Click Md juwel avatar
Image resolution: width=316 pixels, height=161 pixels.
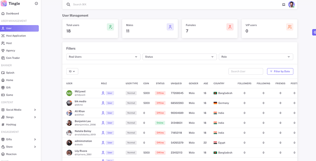(69, 93)
